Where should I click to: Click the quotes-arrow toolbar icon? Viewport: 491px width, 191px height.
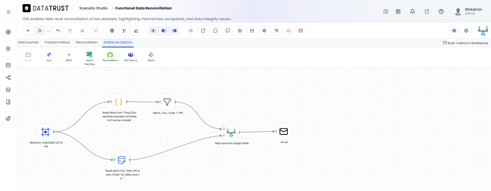[276, 31]
